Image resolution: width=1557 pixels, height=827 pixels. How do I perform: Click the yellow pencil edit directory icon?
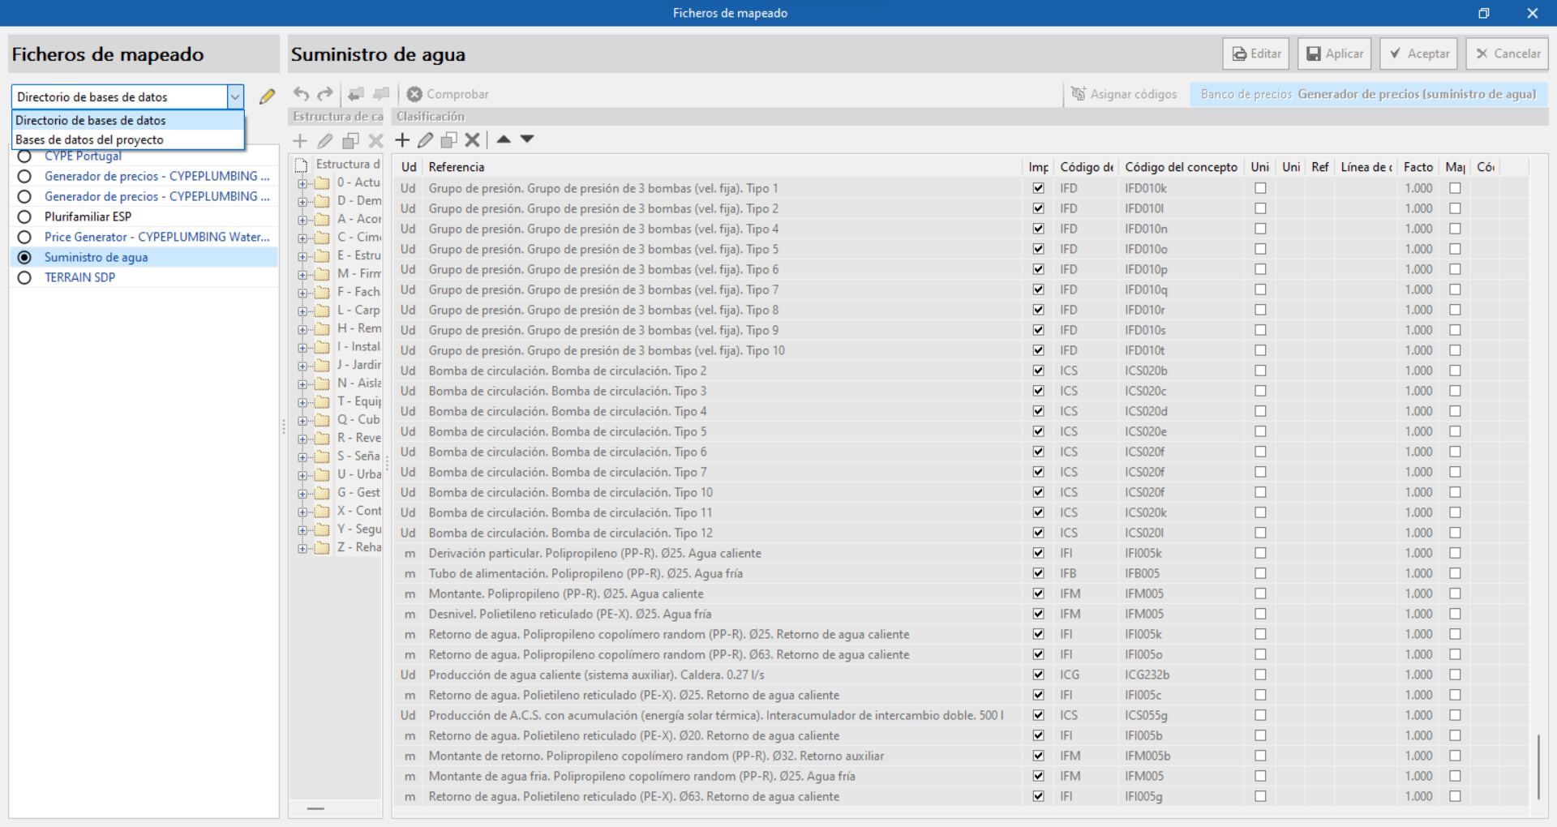267,96
